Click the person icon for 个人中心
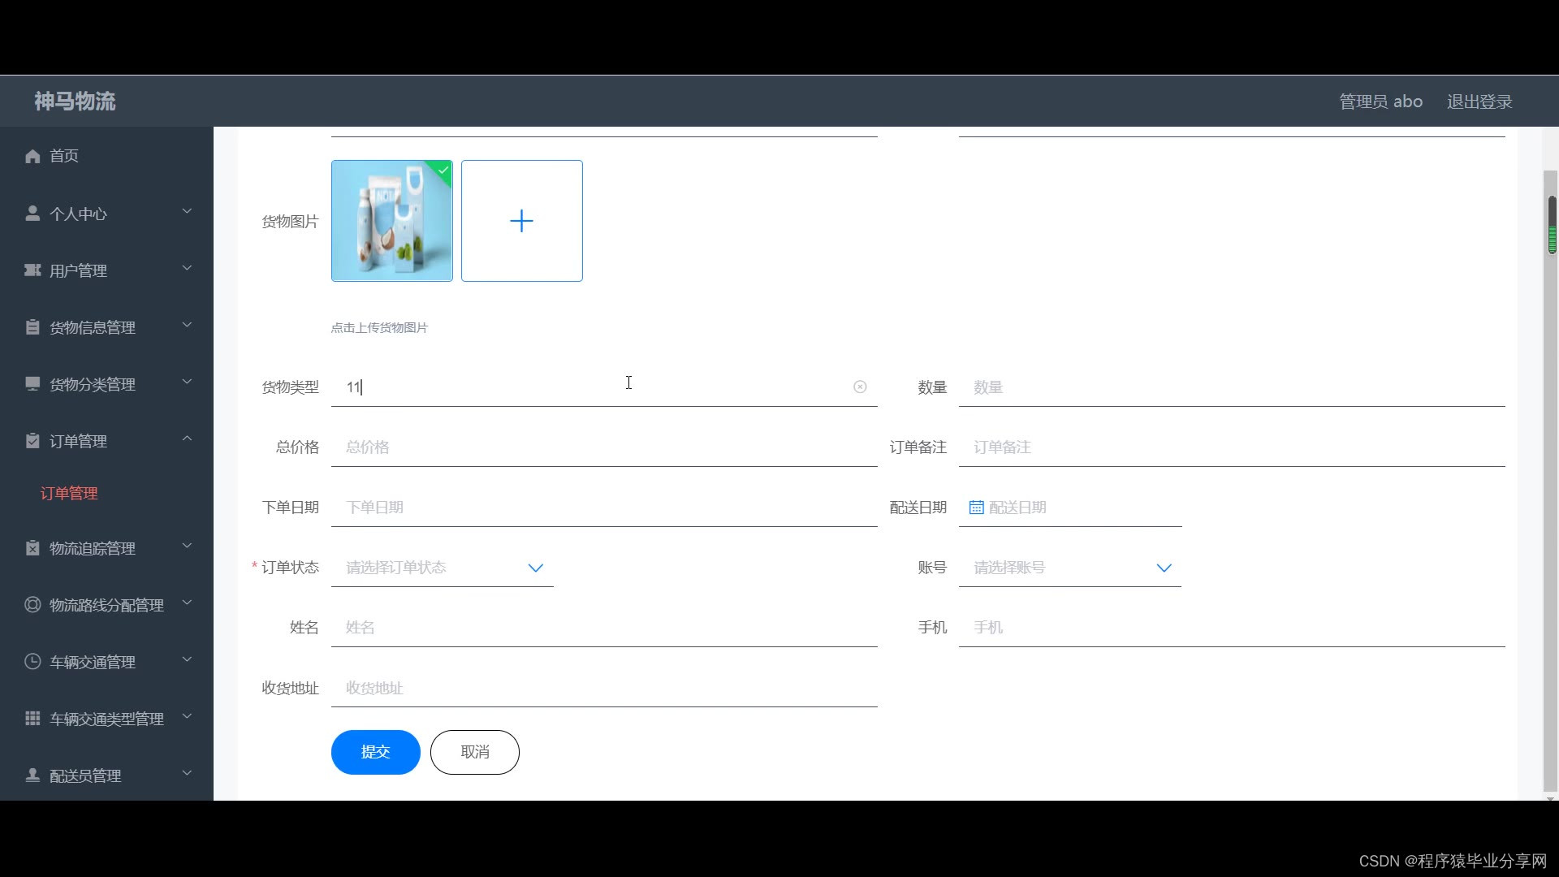Image resolution: width=1559 pixels, height=877 pixels. click(x=32, y=214)
